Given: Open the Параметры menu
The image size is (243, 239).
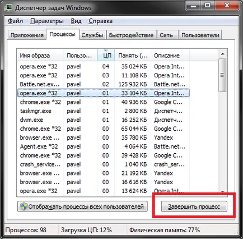Looking at the screenshot, I should 47,21.
